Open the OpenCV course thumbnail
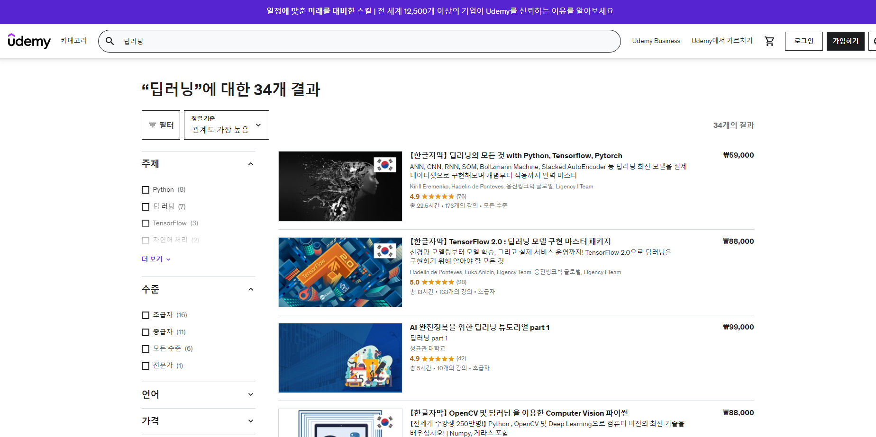876x437 pixels. pos(340,423)
